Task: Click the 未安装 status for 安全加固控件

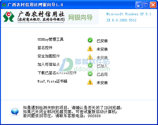Action: (102, 58)
